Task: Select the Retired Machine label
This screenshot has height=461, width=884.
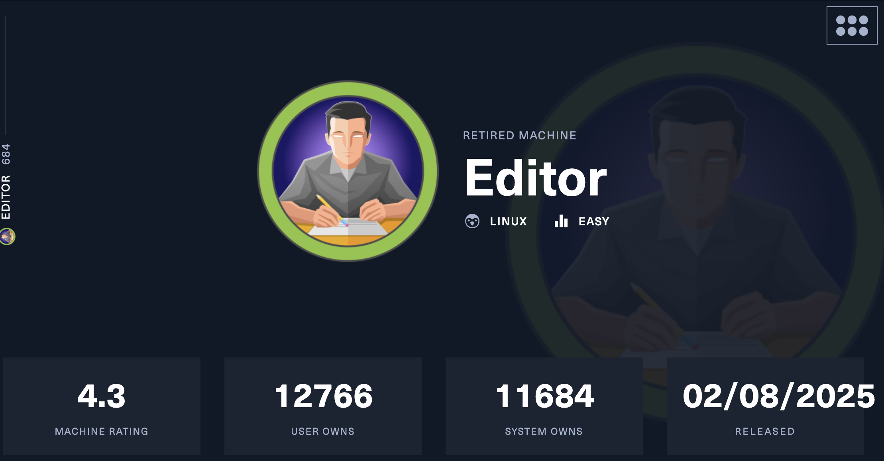Action: coord(519,135)
